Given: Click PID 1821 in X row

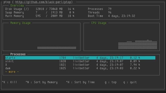Looking at the screenshot, I should [63, 65].
